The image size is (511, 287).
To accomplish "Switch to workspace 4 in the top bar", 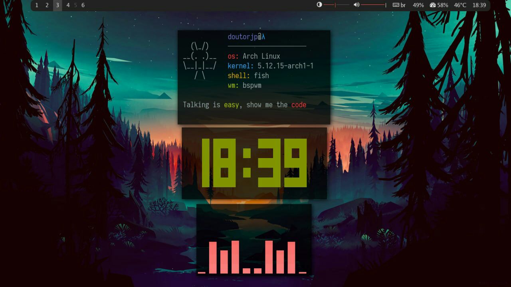I will pyautogui.click(x=68, y=5).
